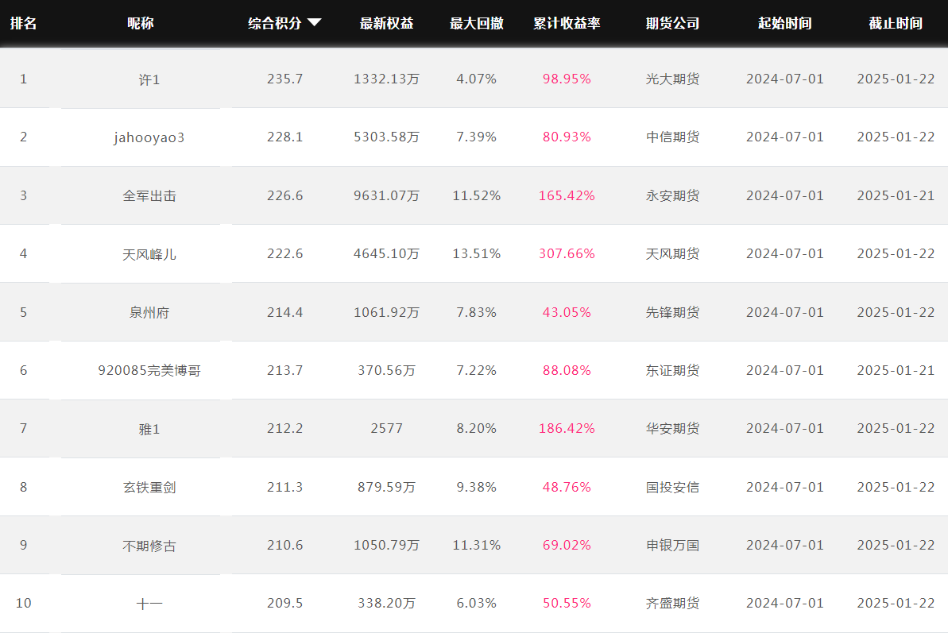Click return rate 43.05%
Screen dimensions: 948x633
(x=567, y=312)
